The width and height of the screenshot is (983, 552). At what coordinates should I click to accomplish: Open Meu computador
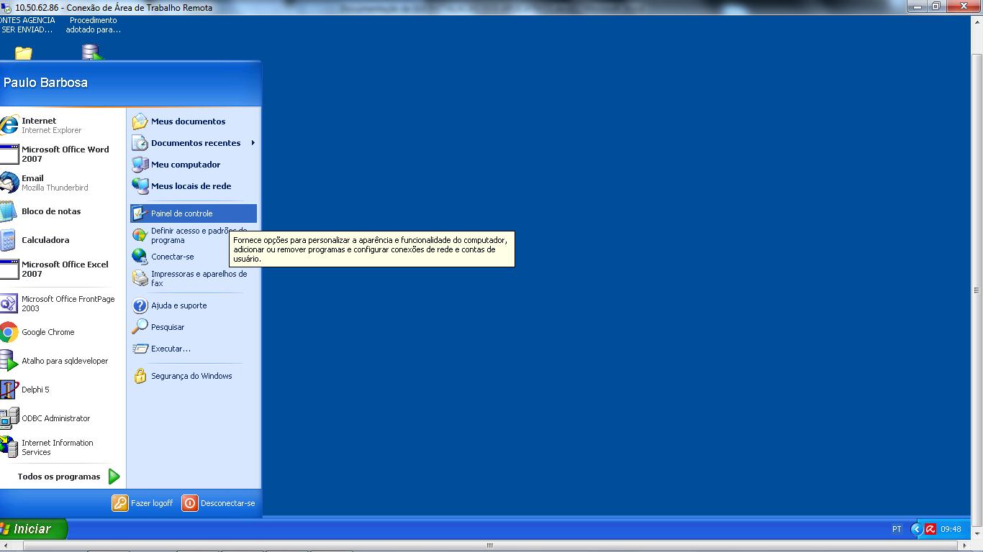tap(193, 165)
